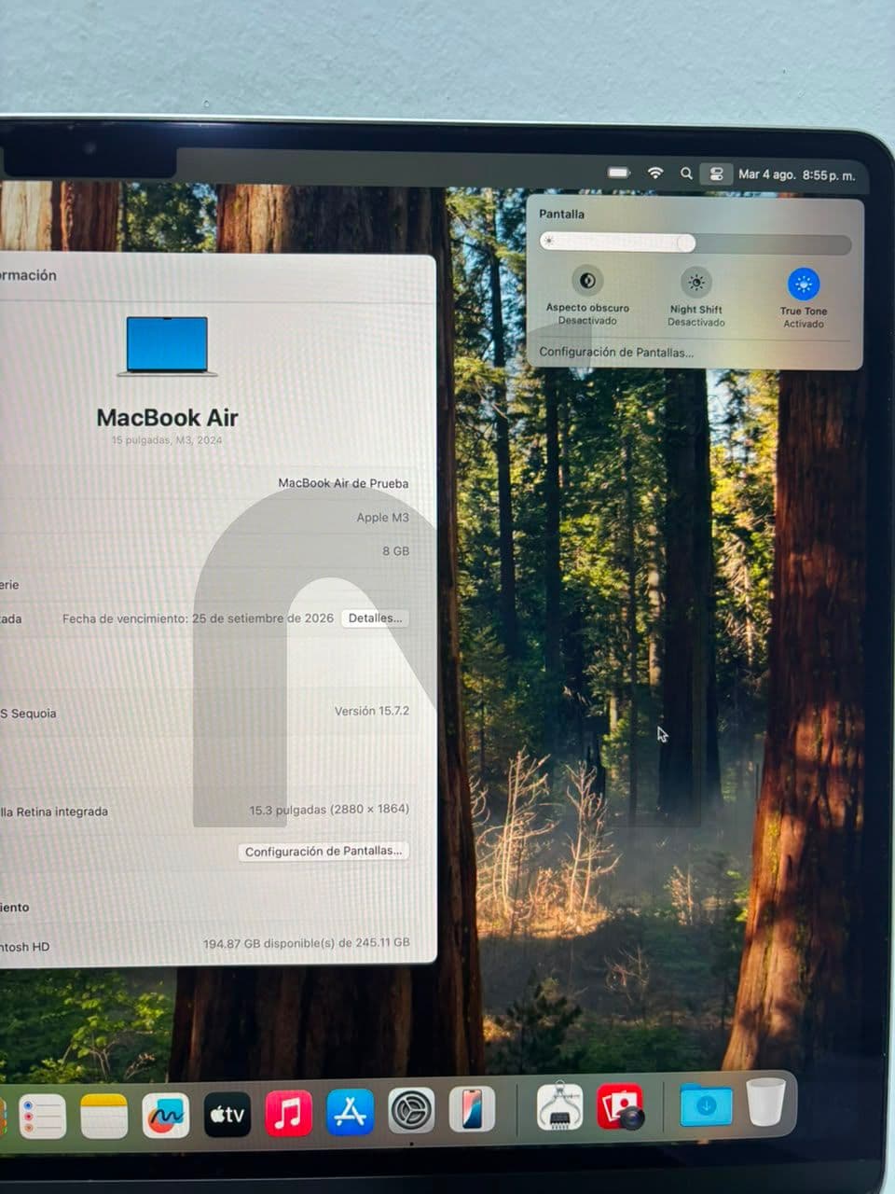Click the Detalles... warranty button
Image resolution: width=895 pixels, height=1194 pixels.
[x=375, y=618]
